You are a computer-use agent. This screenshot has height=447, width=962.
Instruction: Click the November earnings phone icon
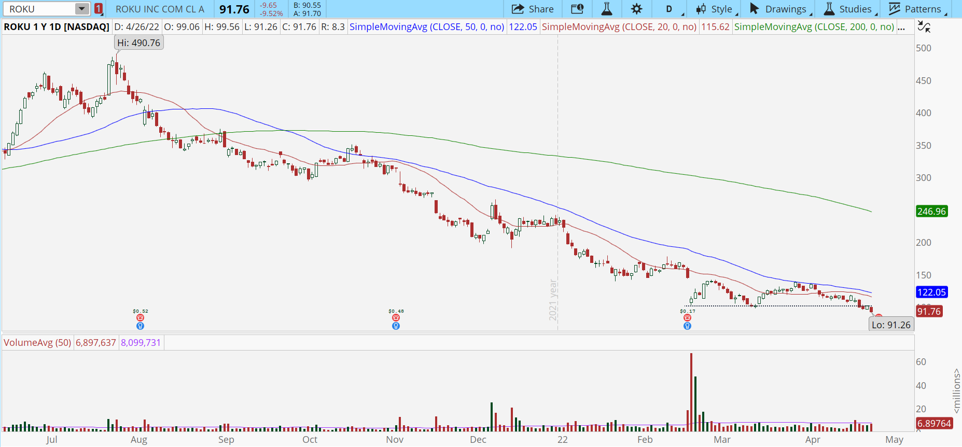[396, 318]
